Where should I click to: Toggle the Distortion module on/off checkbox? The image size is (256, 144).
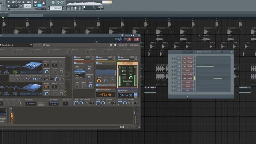coord(75,63)
